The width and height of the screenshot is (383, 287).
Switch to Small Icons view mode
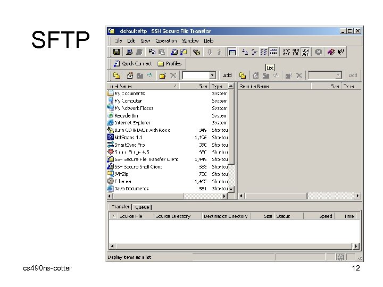[x=254, y=52]
